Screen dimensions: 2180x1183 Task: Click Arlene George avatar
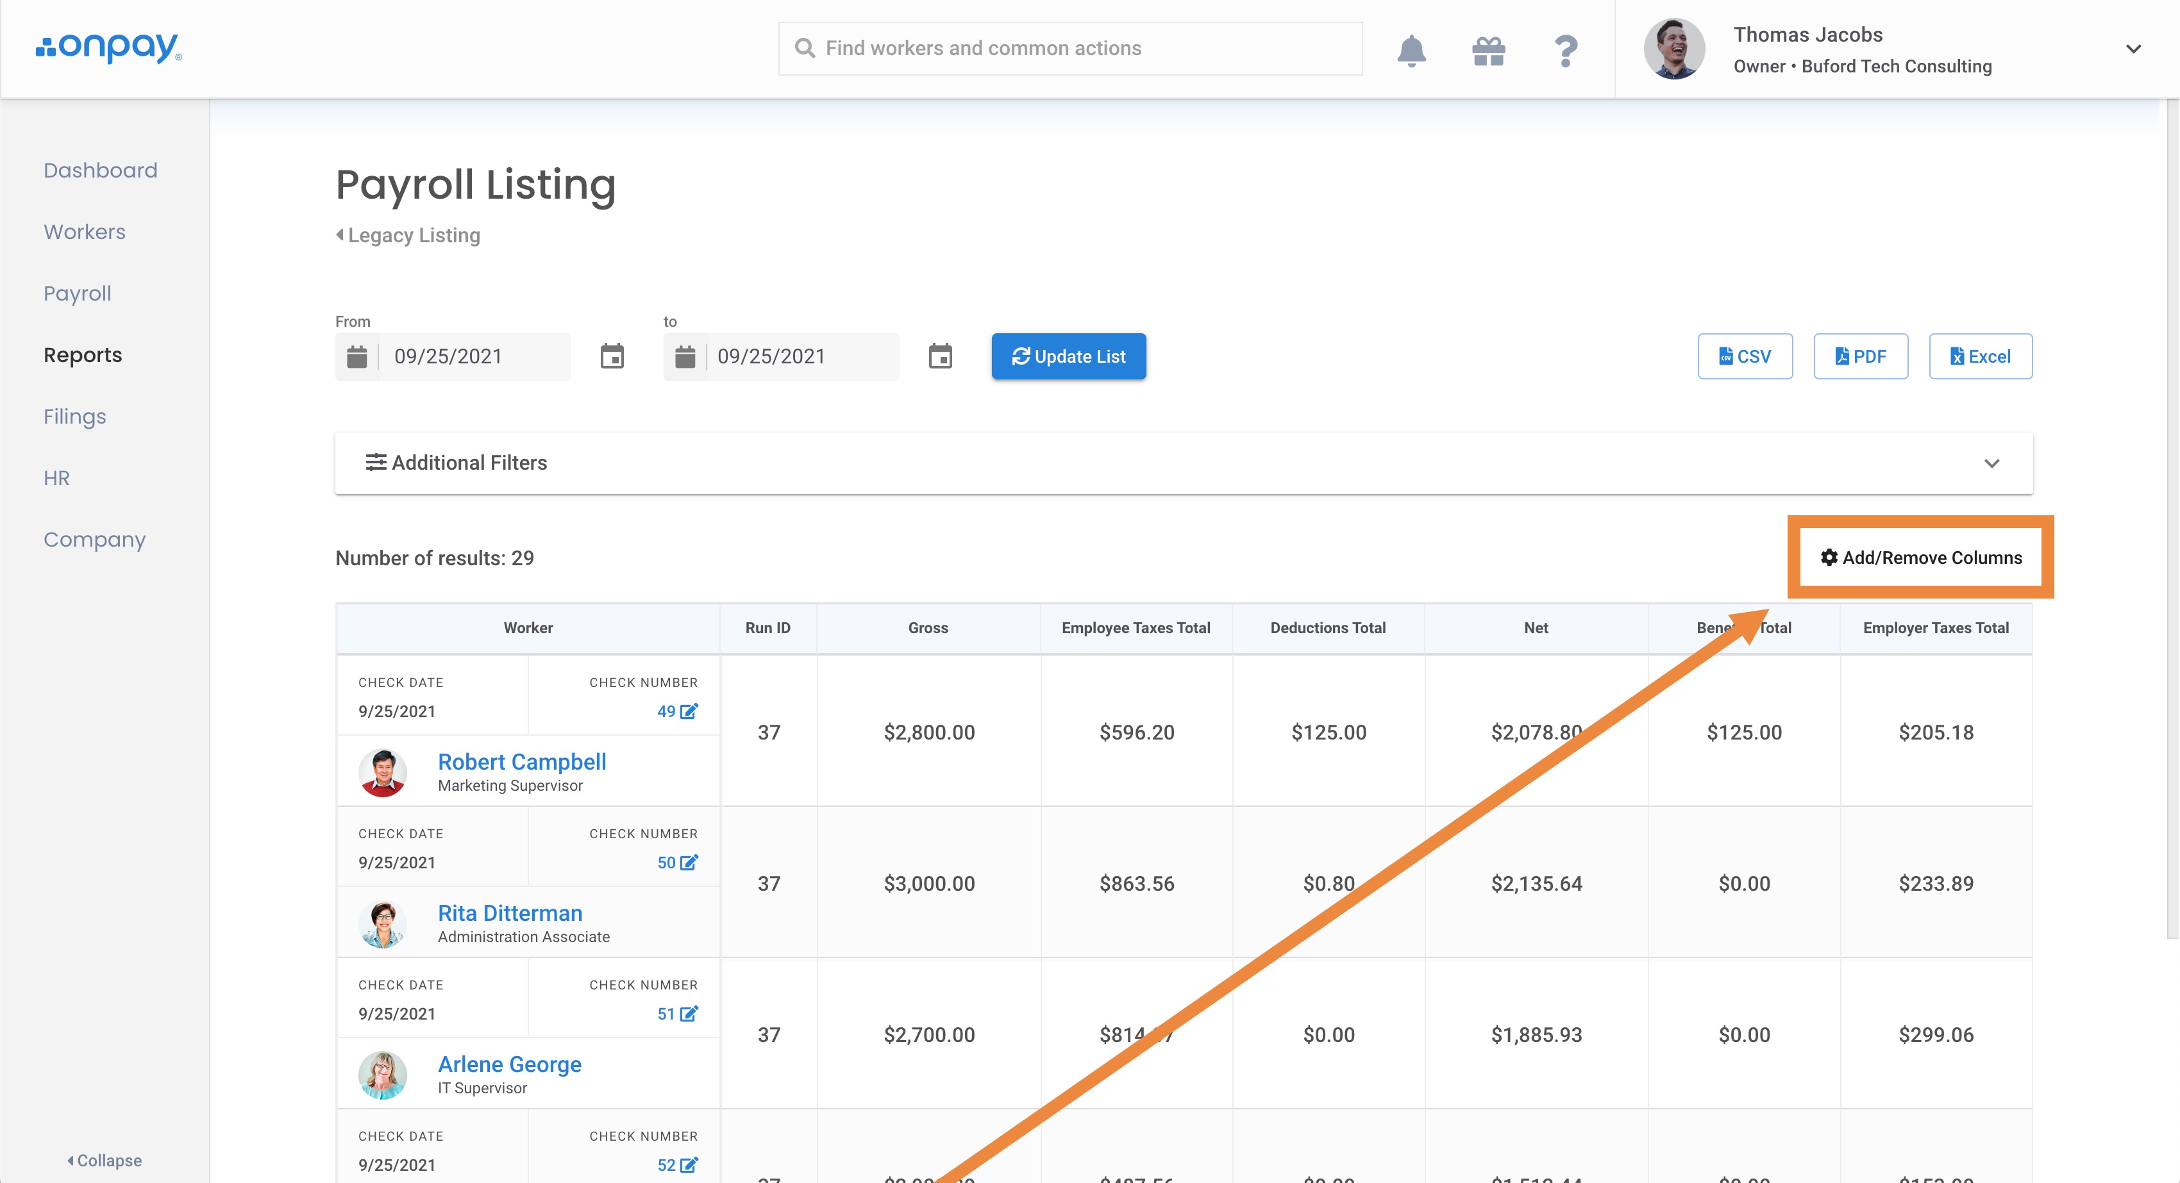383,1075
